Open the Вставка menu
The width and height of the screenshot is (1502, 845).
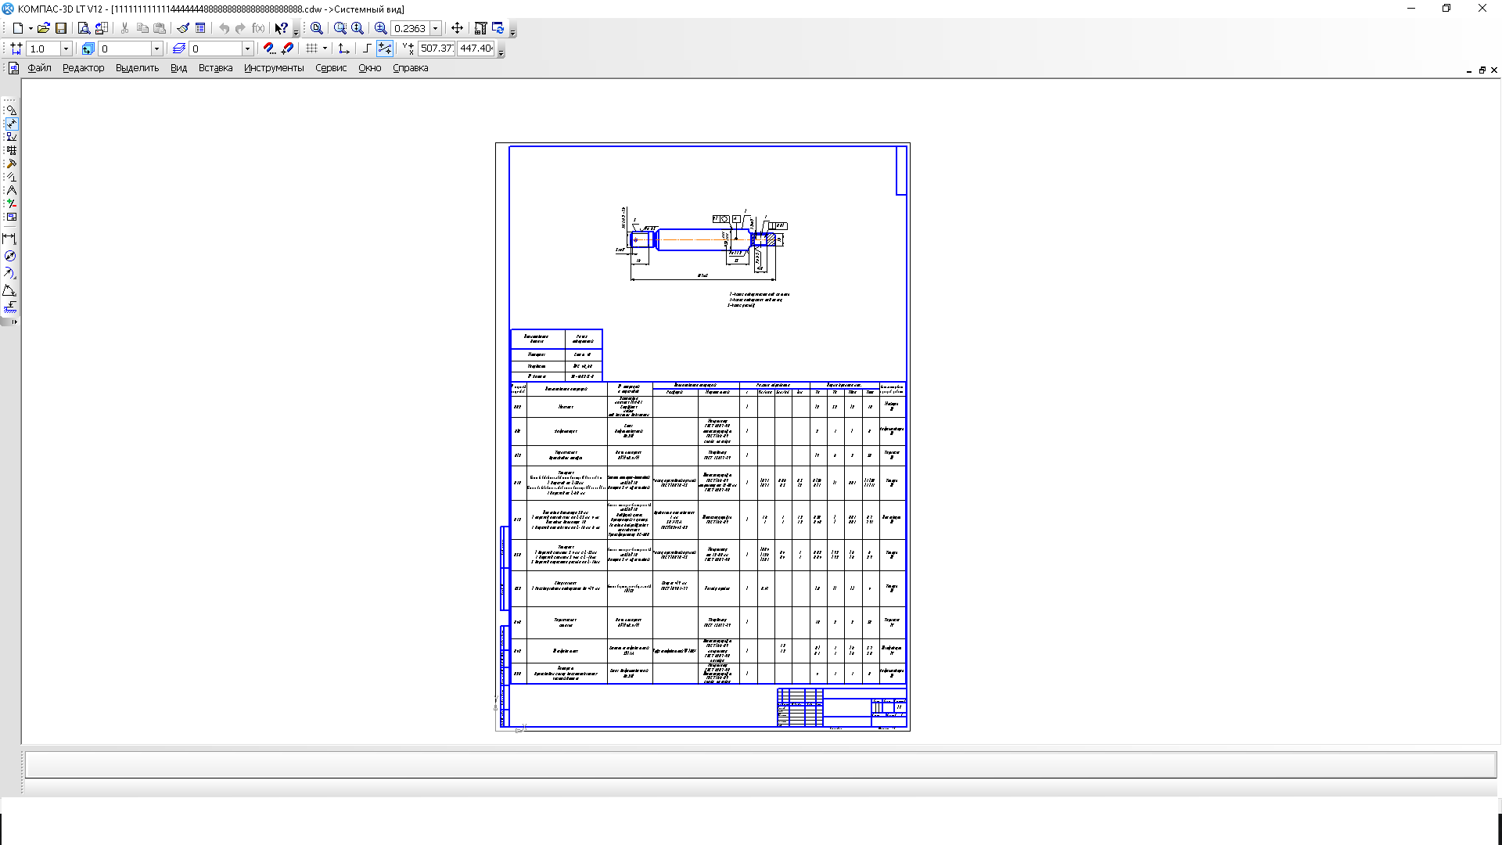coord(215,68)
